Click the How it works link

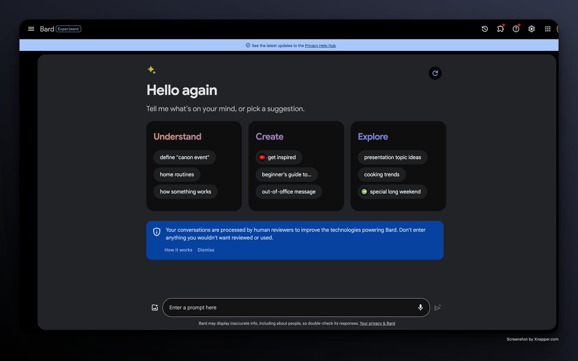point(178,250)
